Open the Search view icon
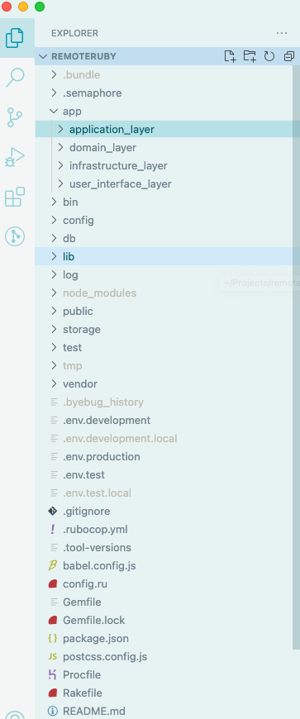Image resolution: width=300 pixels, height=719 pixels. pyautogui.click(x=15, y=78)
